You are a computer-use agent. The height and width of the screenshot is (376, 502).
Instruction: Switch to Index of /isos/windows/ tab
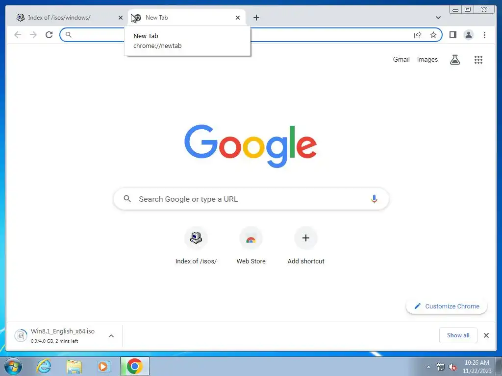click(66, 18)
